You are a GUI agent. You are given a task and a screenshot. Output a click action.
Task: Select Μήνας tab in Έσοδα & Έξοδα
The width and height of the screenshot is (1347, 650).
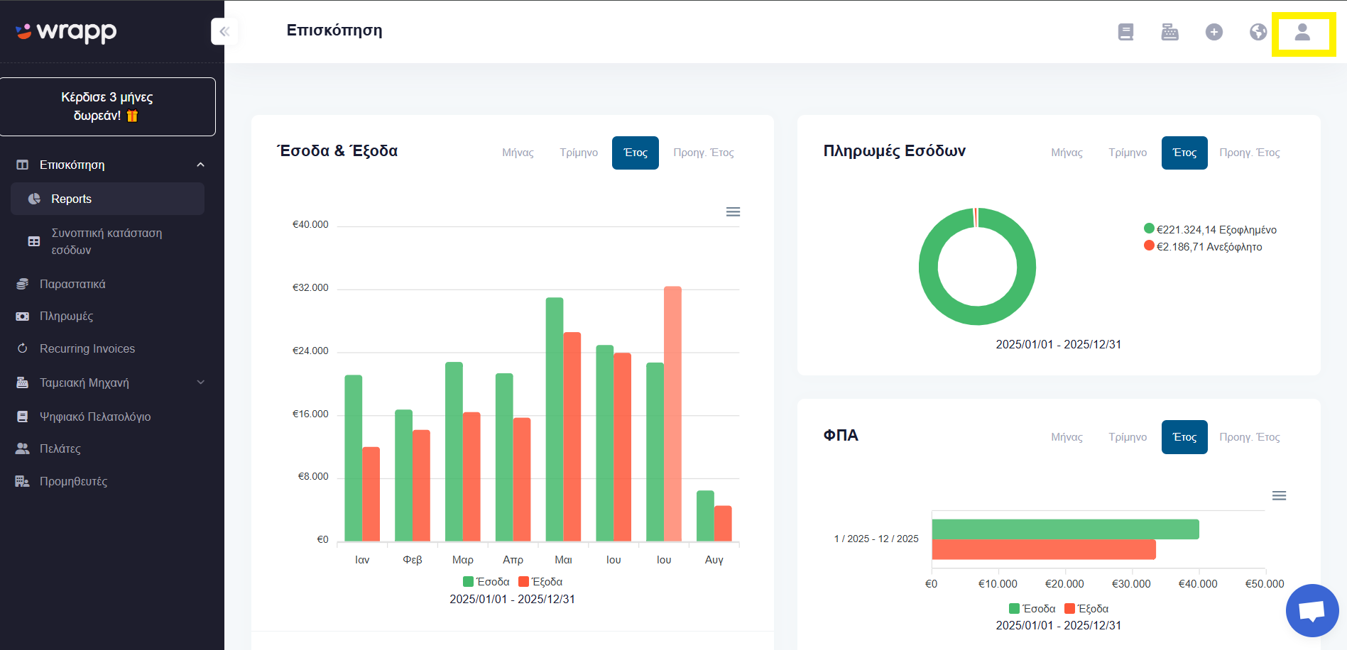(x=518, y=153)
